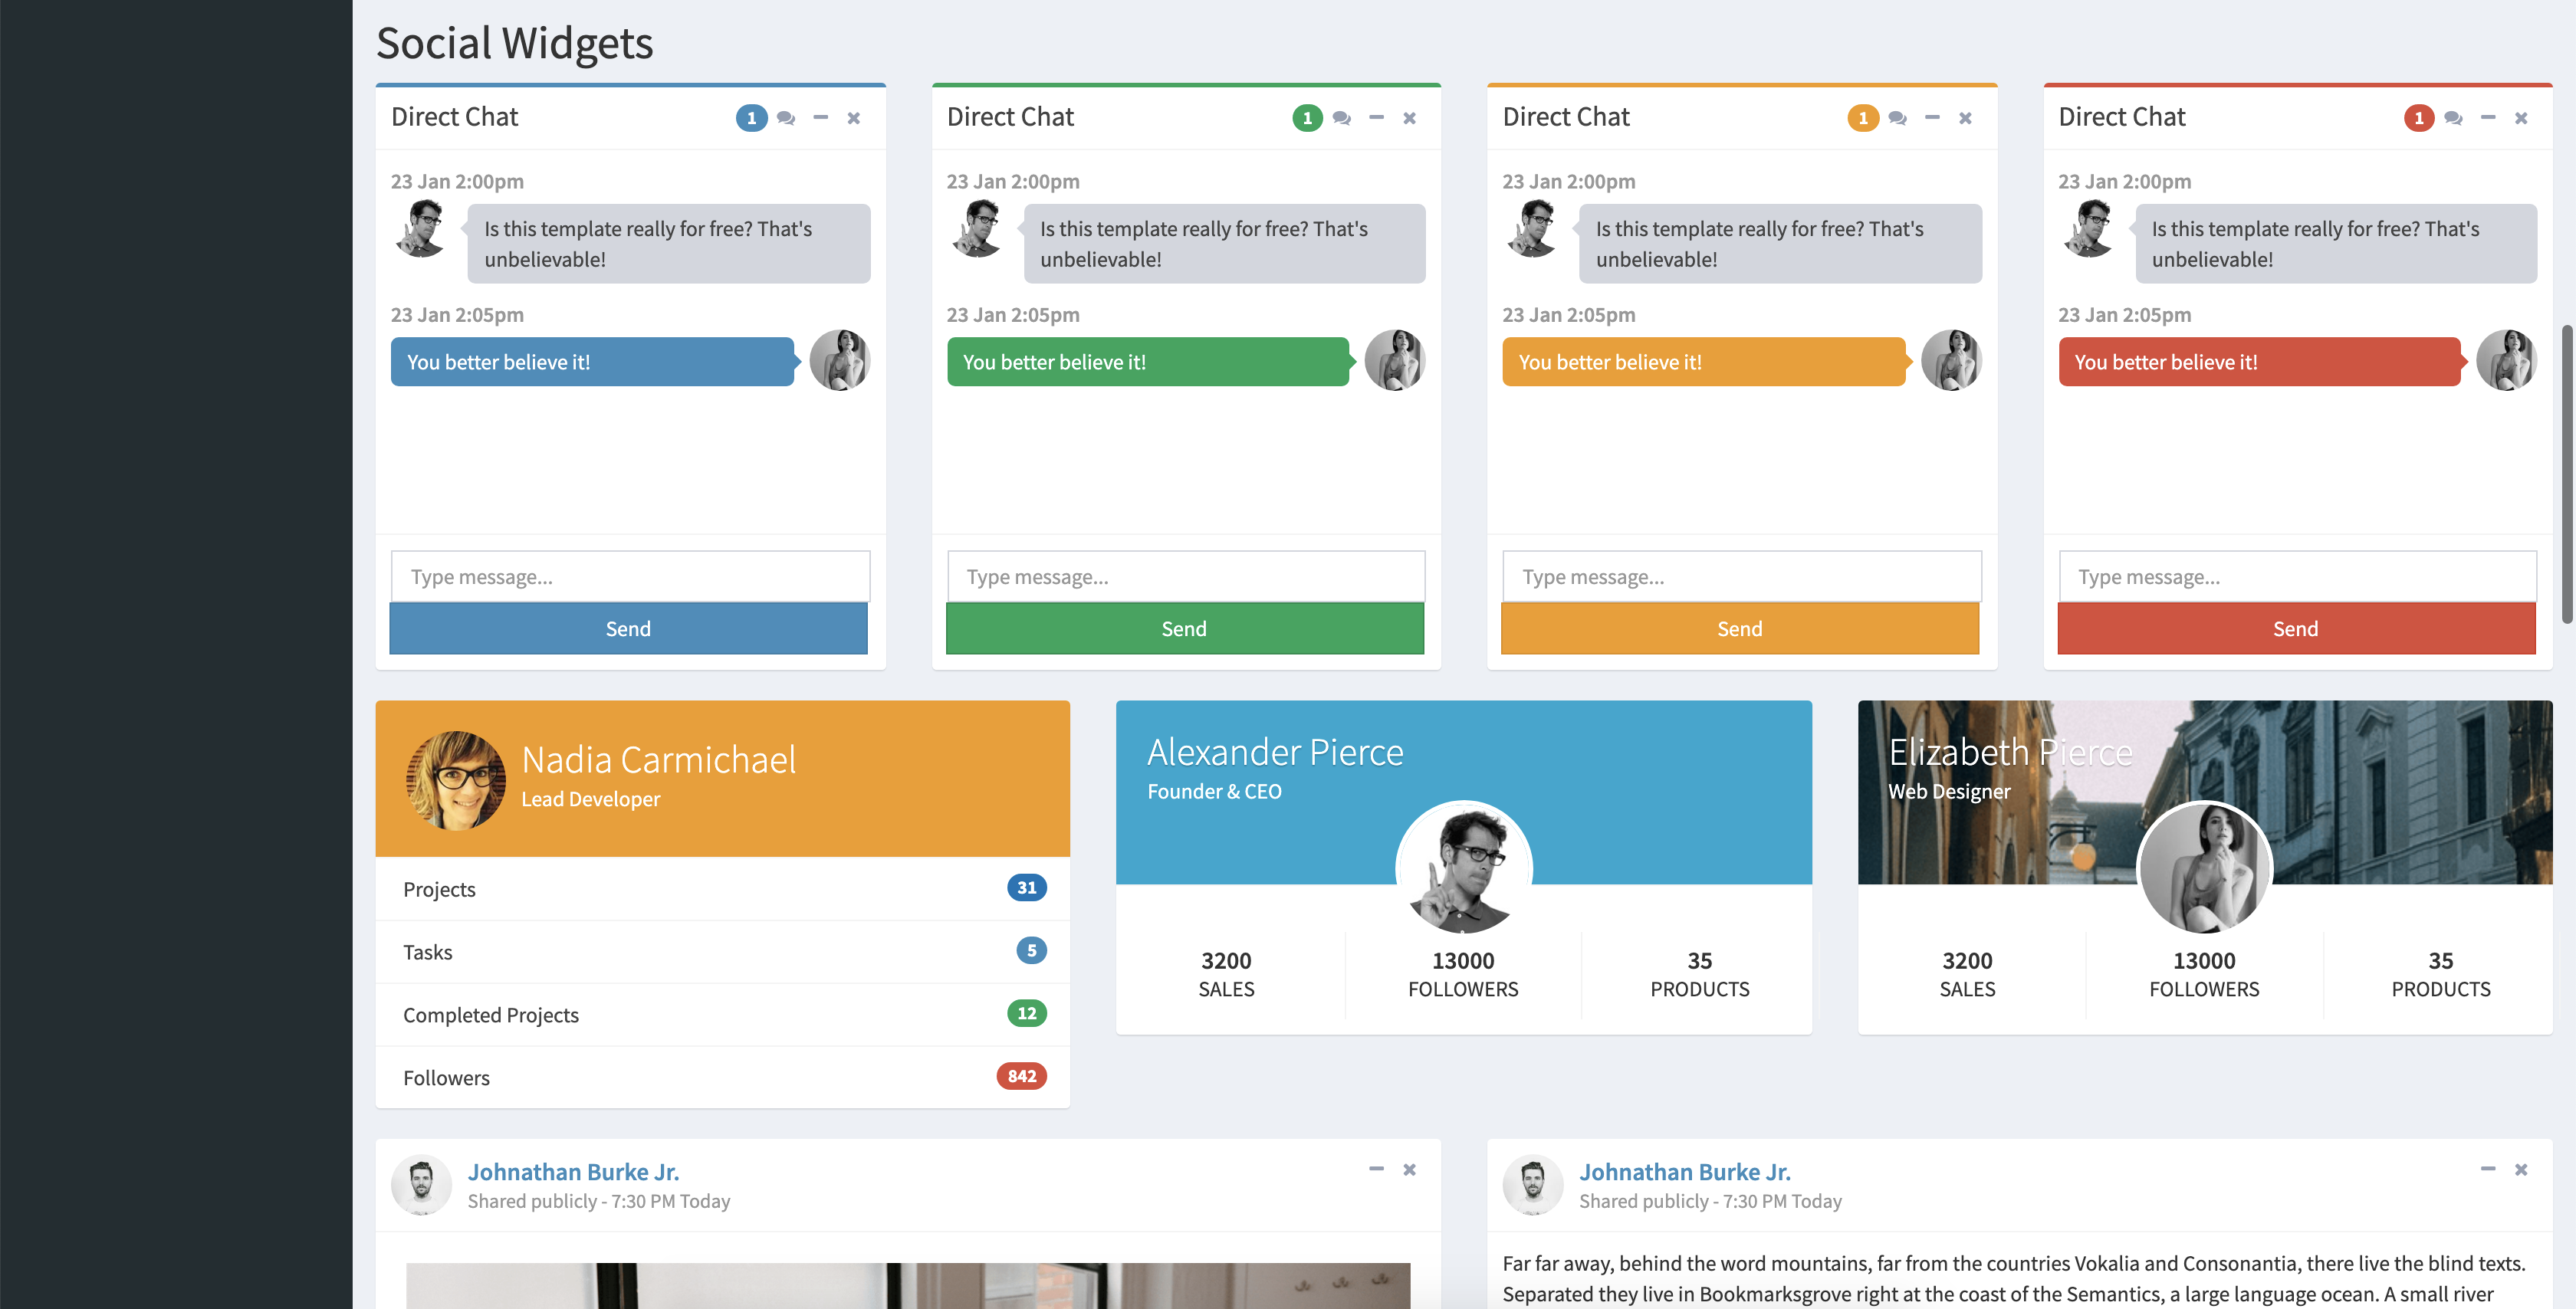The width and height of the screenshot is (2576, 1309).
Task: Focus message input in orange Direct Chat
Action: click(x=1742, y=577)
